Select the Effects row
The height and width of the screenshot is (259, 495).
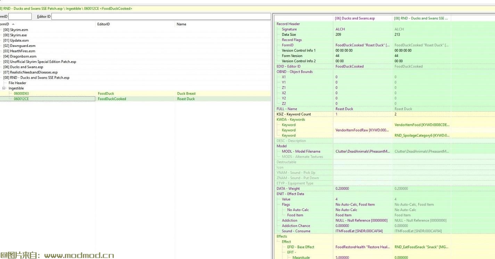click(x=282, y=236)
